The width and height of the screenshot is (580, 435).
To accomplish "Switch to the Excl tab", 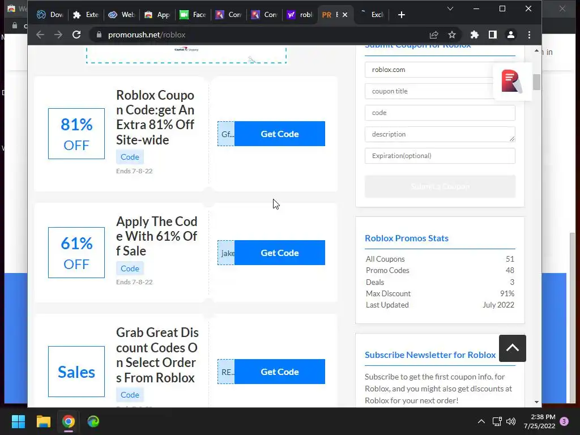I will pos(372,15).
